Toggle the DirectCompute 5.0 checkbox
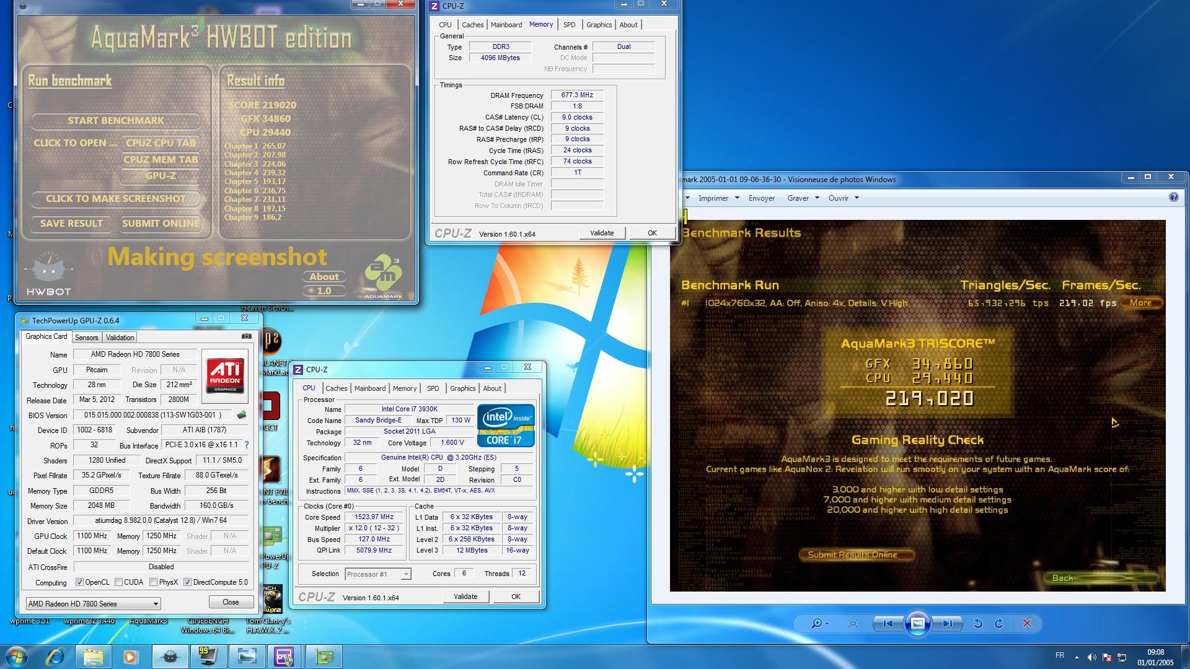 (x=187, y=582)
